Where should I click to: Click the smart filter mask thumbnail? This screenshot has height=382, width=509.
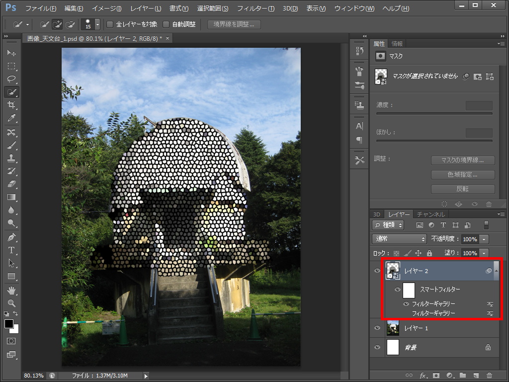(409, 290)
